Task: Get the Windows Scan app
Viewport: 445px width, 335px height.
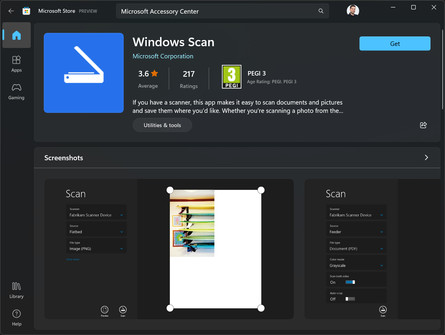Action: pyautogui.click(x=395, y=44)
